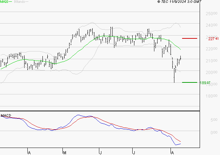Click the MACD indicator label

[6, 116]
